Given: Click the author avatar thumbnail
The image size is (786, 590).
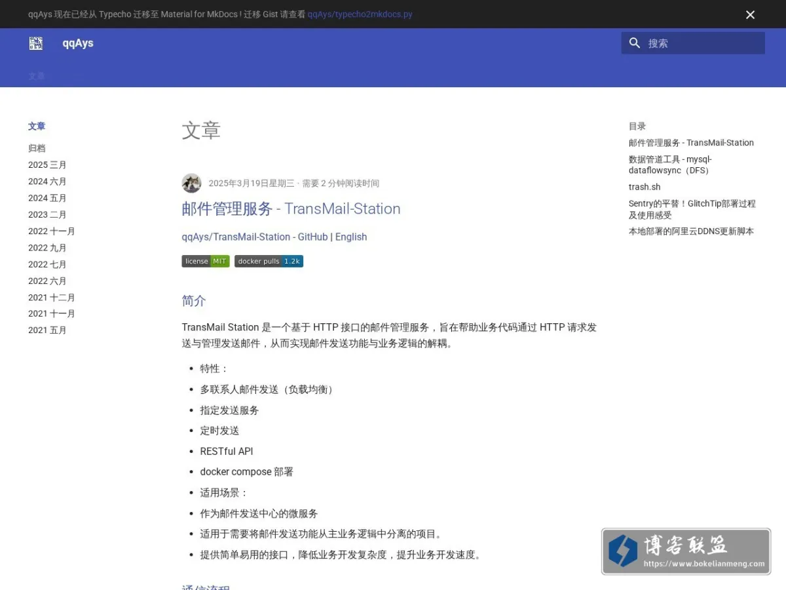Looking at the screenshot, I should pyautogui.click(x=191, y=183).
